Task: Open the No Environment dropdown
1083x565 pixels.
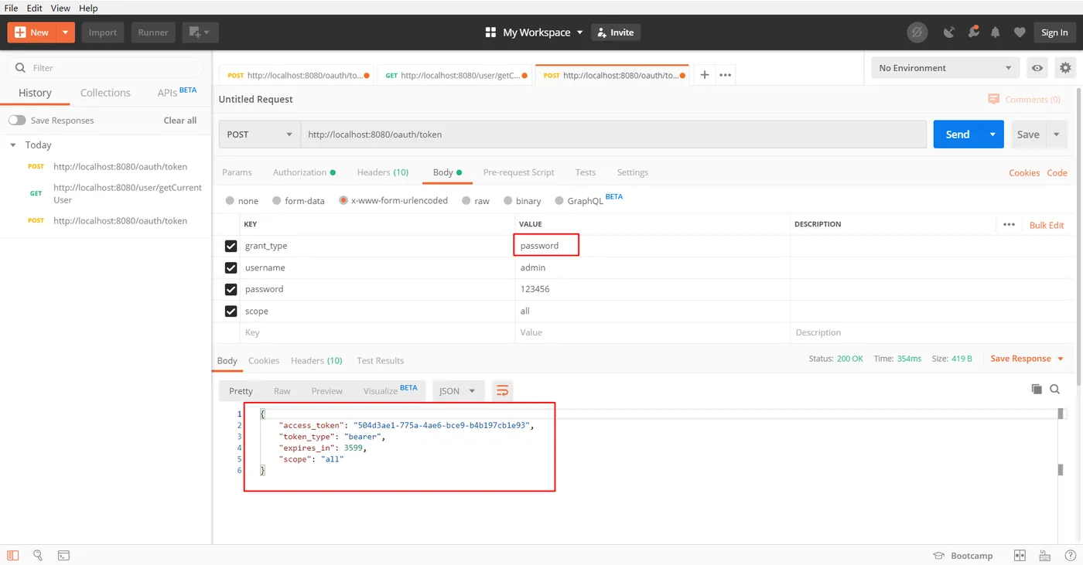Action: coord(945,68)
